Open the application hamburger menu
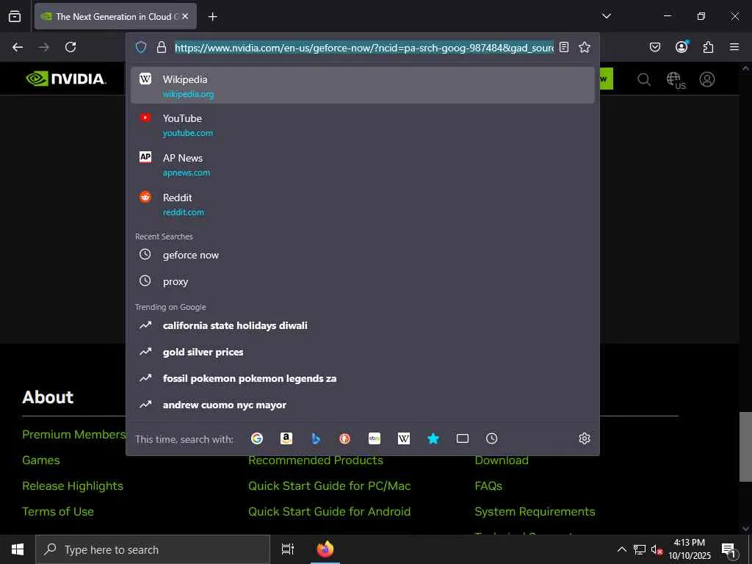Image resolution: width=752 pixels, height=564 pixels. coord(734,47)
